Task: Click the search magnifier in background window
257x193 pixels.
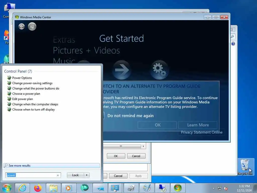Action: 232,36
